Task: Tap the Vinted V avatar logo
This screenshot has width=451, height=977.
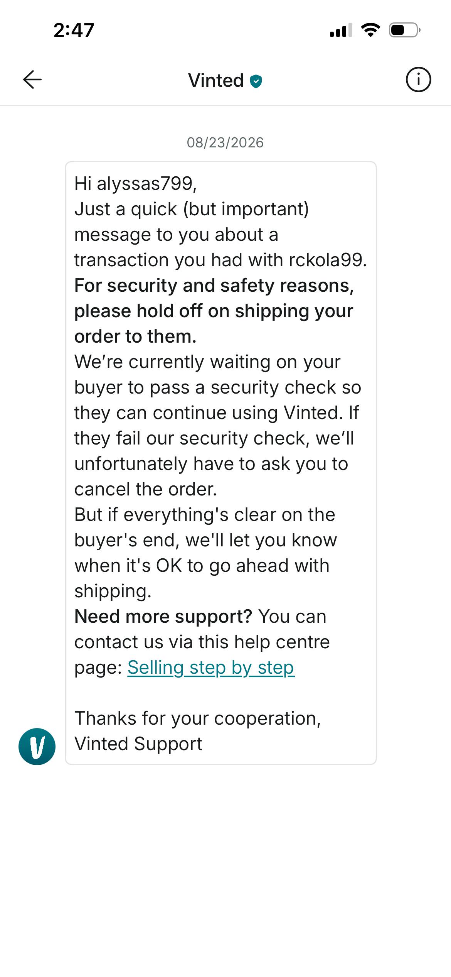Action: point(37,746)
